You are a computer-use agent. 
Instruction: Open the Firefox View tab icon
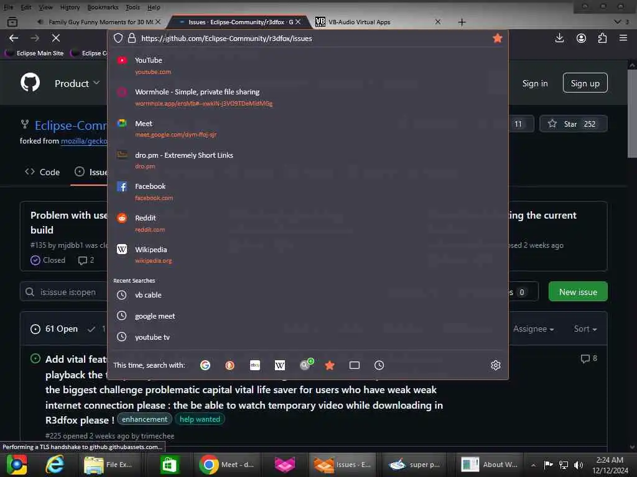point(12,22)
